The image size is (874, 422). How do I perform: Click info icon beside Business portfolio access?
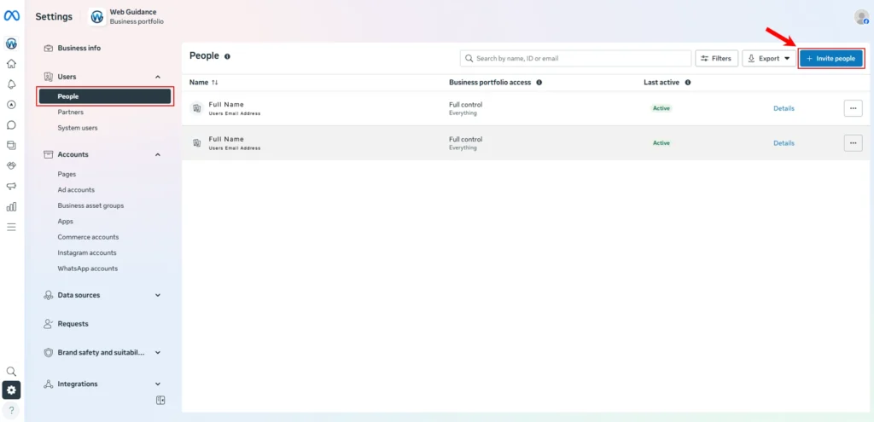click(539, 83)
